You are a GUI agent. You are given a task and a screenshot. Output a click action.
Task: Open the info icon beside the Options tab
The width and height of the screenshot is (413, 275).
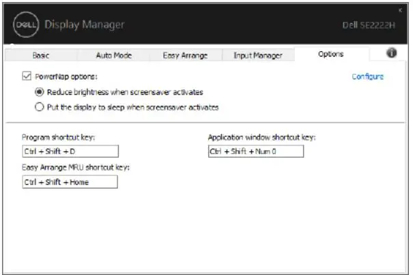[391, 53]
